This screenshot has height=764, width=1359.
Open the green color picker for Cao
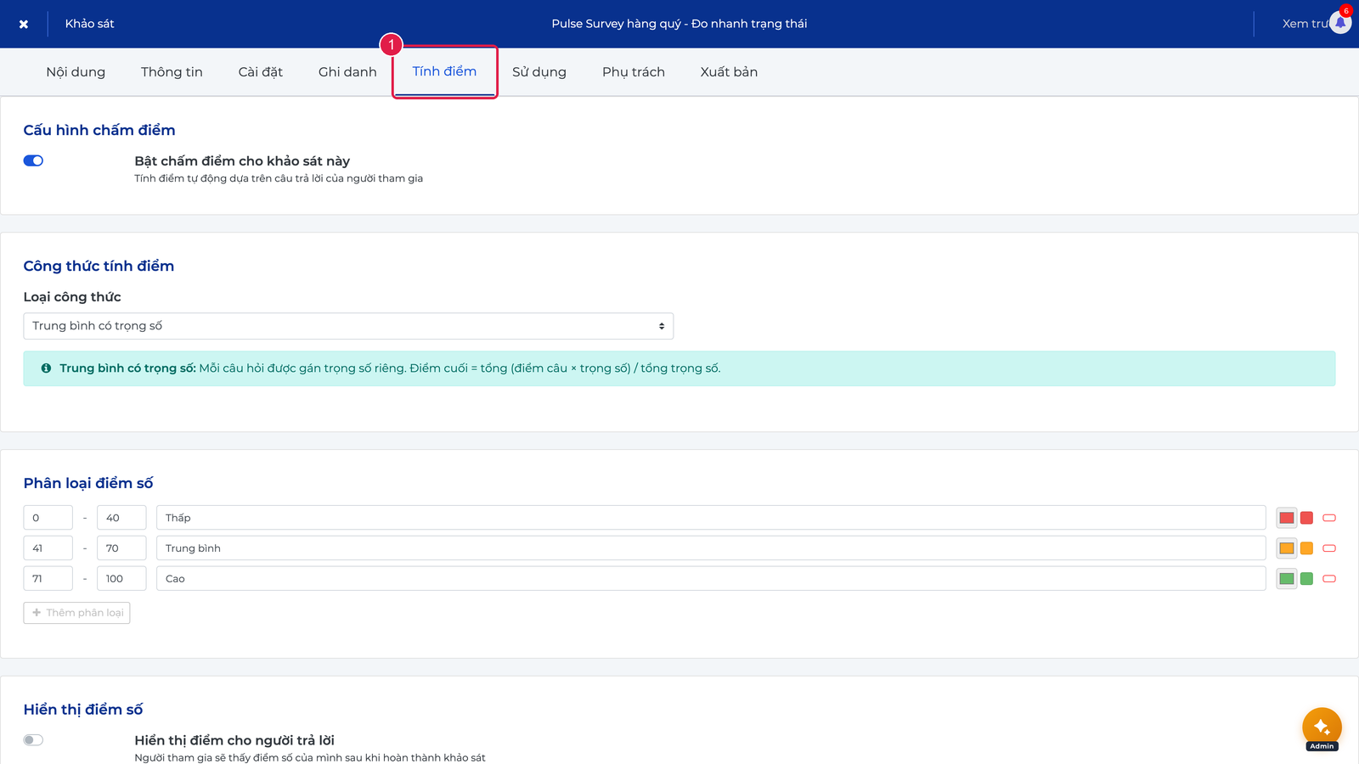[1287, 579]
